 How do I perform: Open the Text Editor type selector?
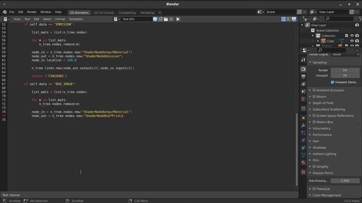tap(6, 19)
